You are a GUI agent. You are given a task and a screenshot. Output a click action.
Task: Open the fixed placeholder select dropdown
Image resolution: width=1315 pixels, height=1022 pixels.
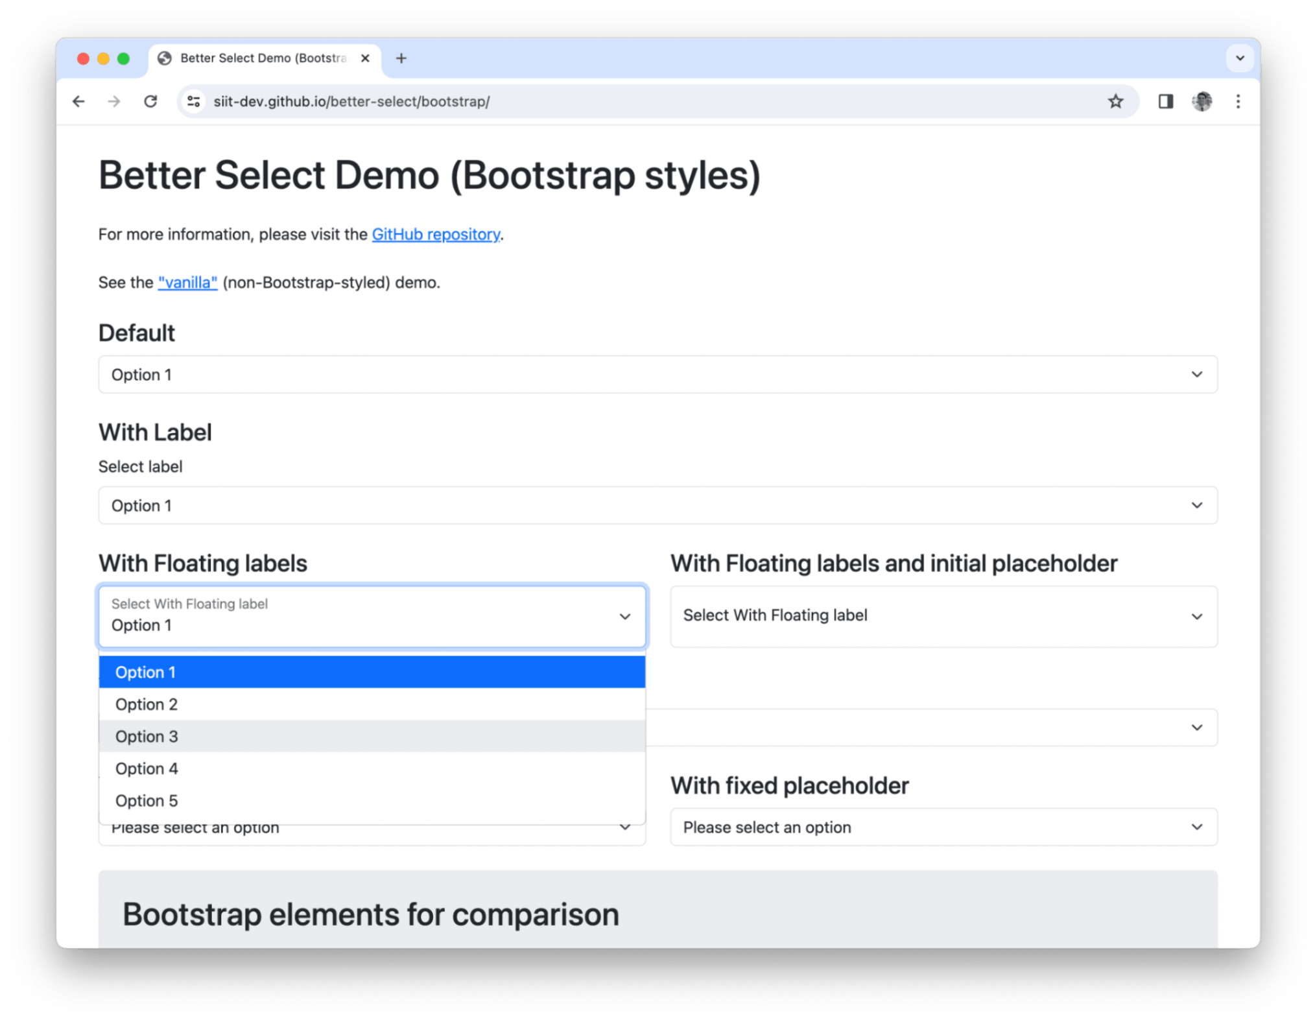coord(943,827)
